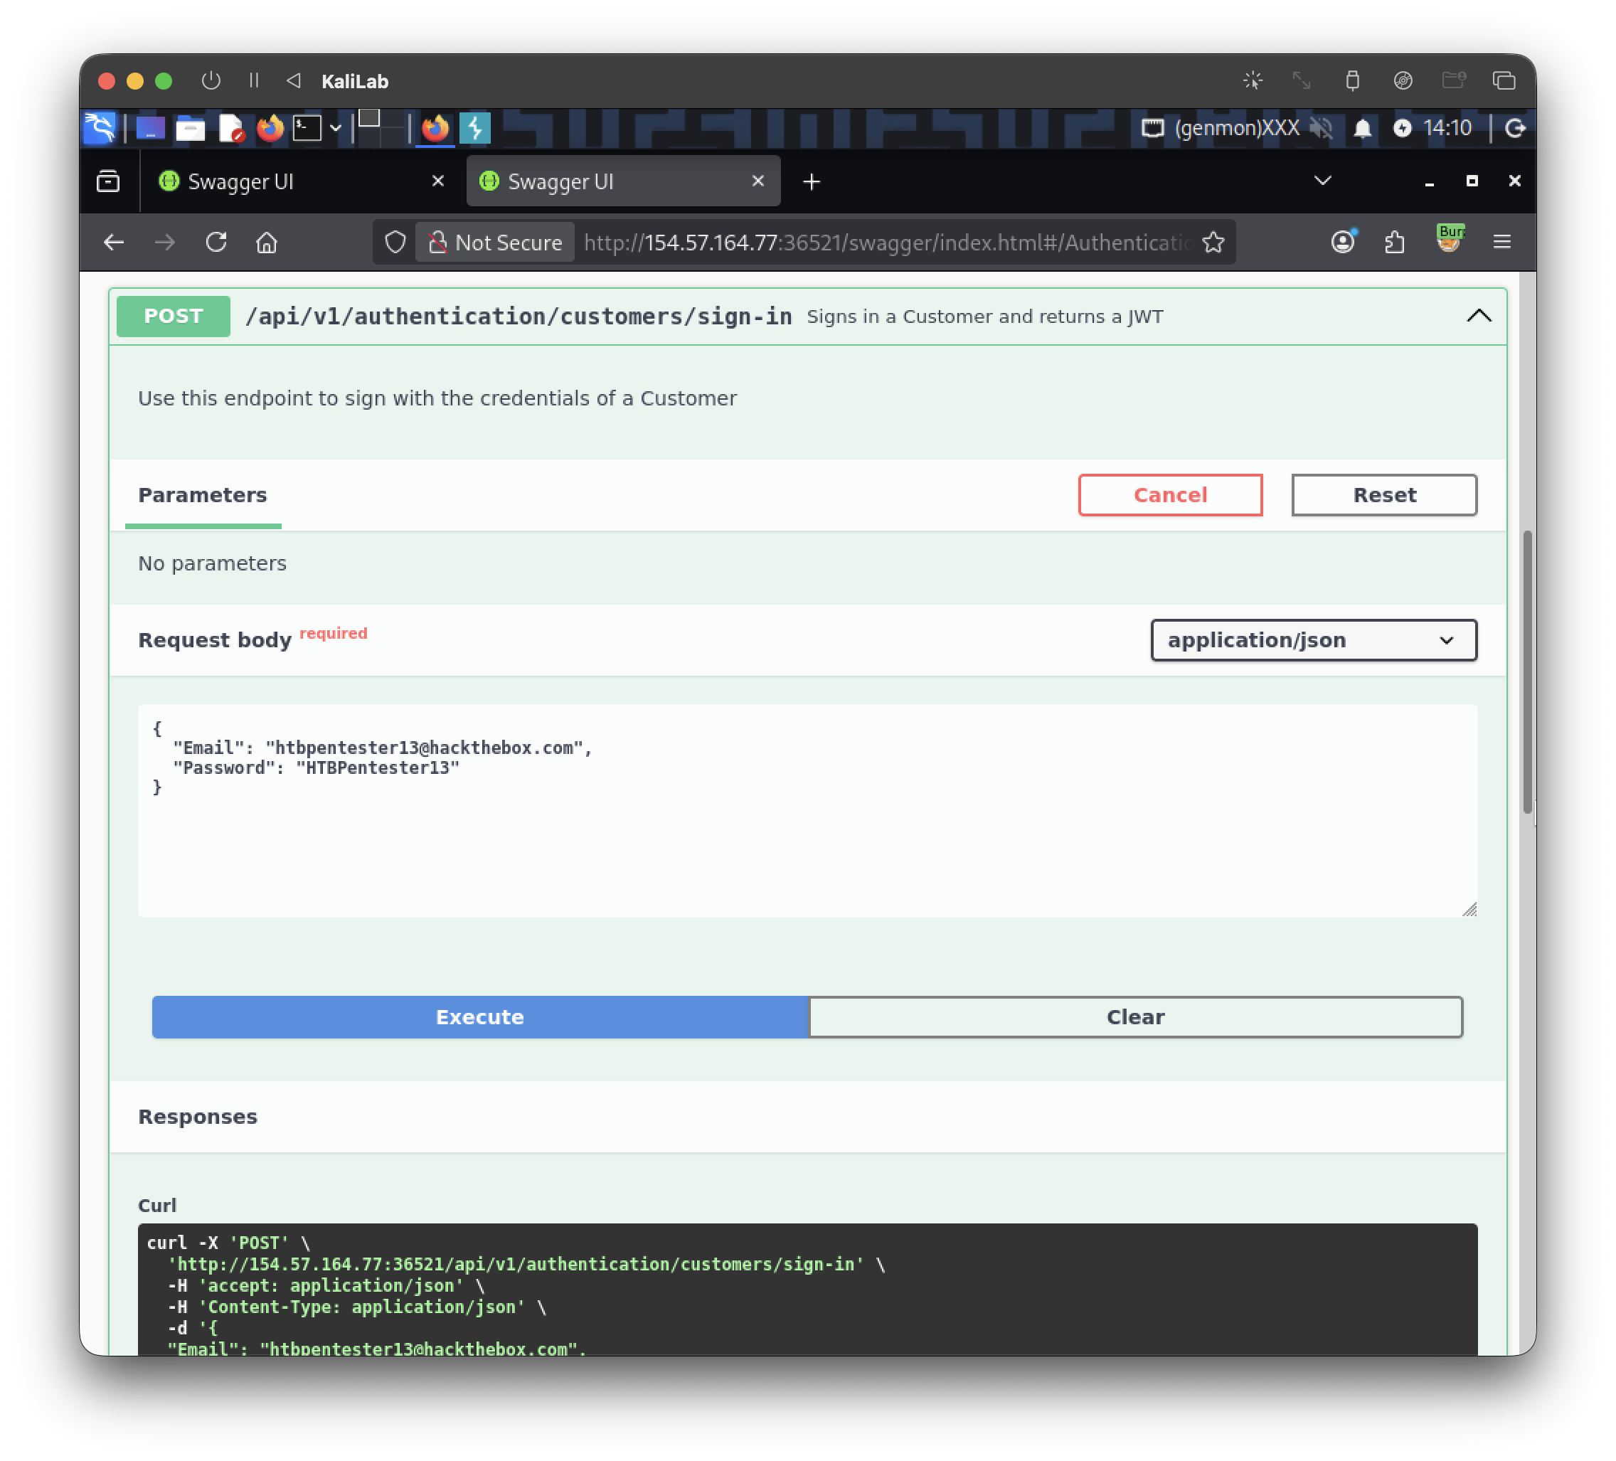Reload the current page
The height and width of the screenshot is (1461, 1616).
(216, 242)
